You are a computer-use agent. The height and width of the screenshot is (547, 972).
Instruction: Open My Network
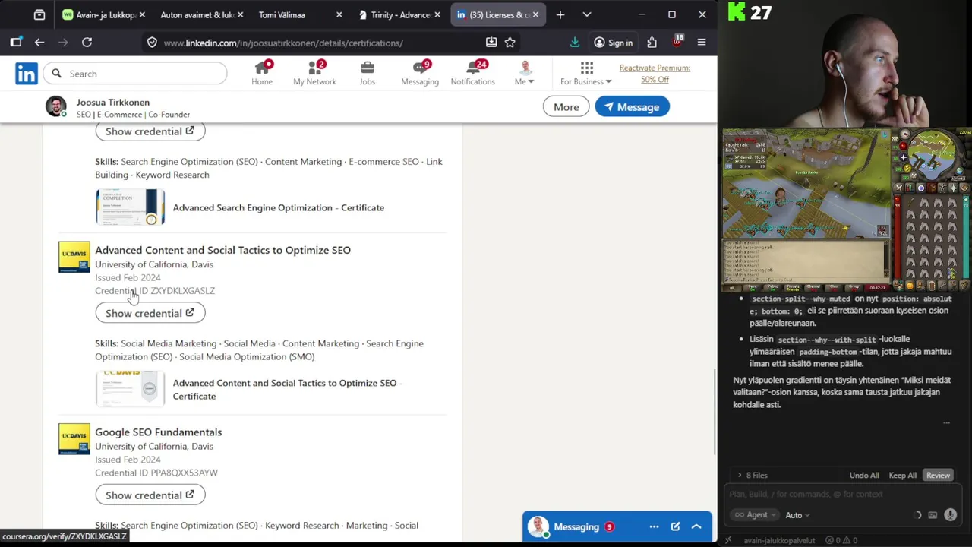pyautogui.click(x=314, y=74)
